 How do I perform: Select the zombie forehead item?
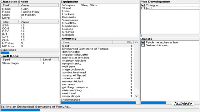[97, 72]
